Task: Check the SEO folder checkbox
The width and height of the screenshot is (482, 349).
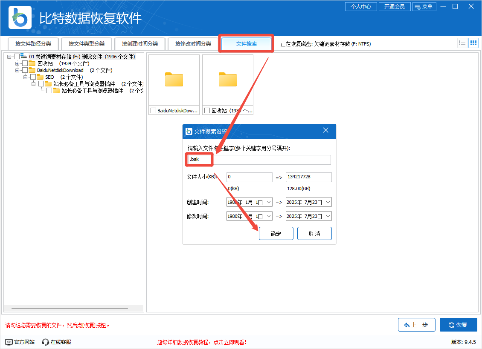Action: [x=33, y=77]
